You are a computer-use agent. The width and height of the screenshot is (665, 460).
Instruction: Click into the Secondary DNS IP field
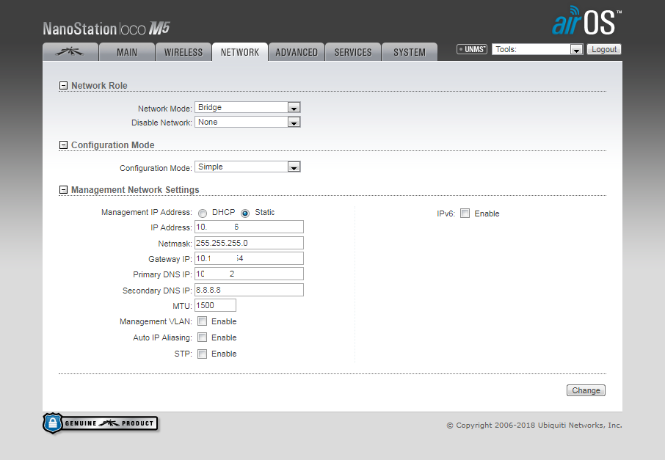[249, 290]
